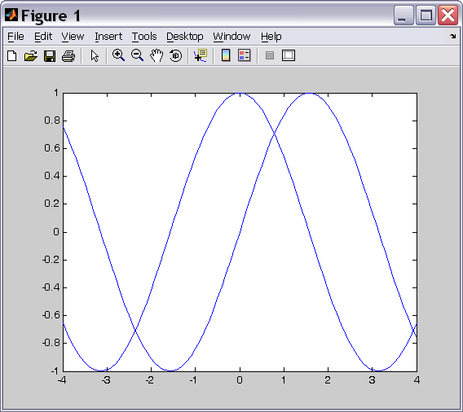Viewport: 463px width, 412px height.
Task: Open the File menu
Action: (15, 37)
